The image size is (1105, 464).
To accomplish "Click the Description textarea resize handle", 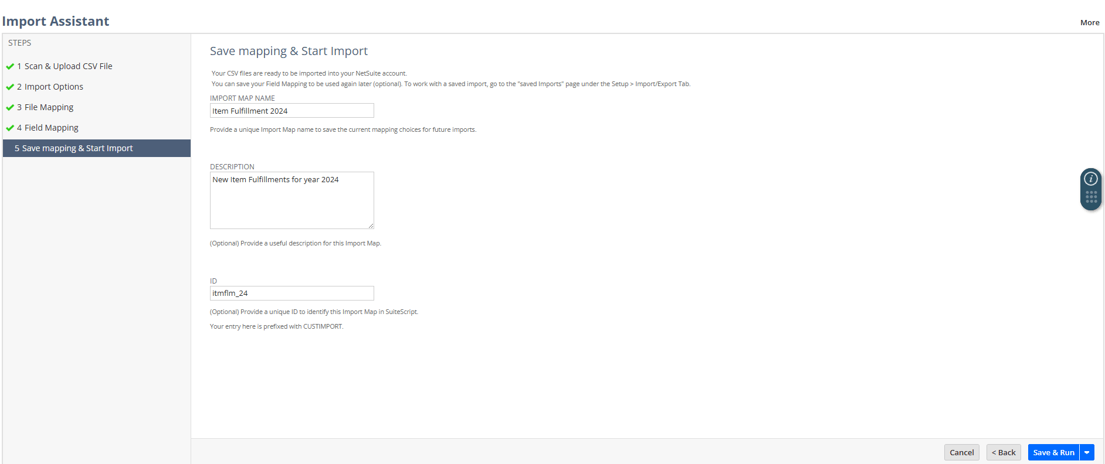I will click(x=371, y=226).
